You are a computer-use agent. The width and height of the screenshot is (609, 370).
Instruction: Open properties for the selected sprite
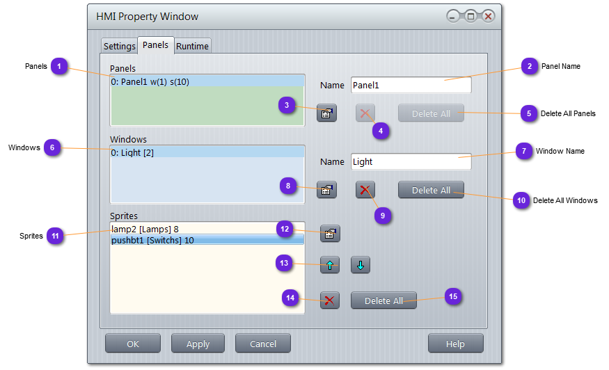[331, 234]
